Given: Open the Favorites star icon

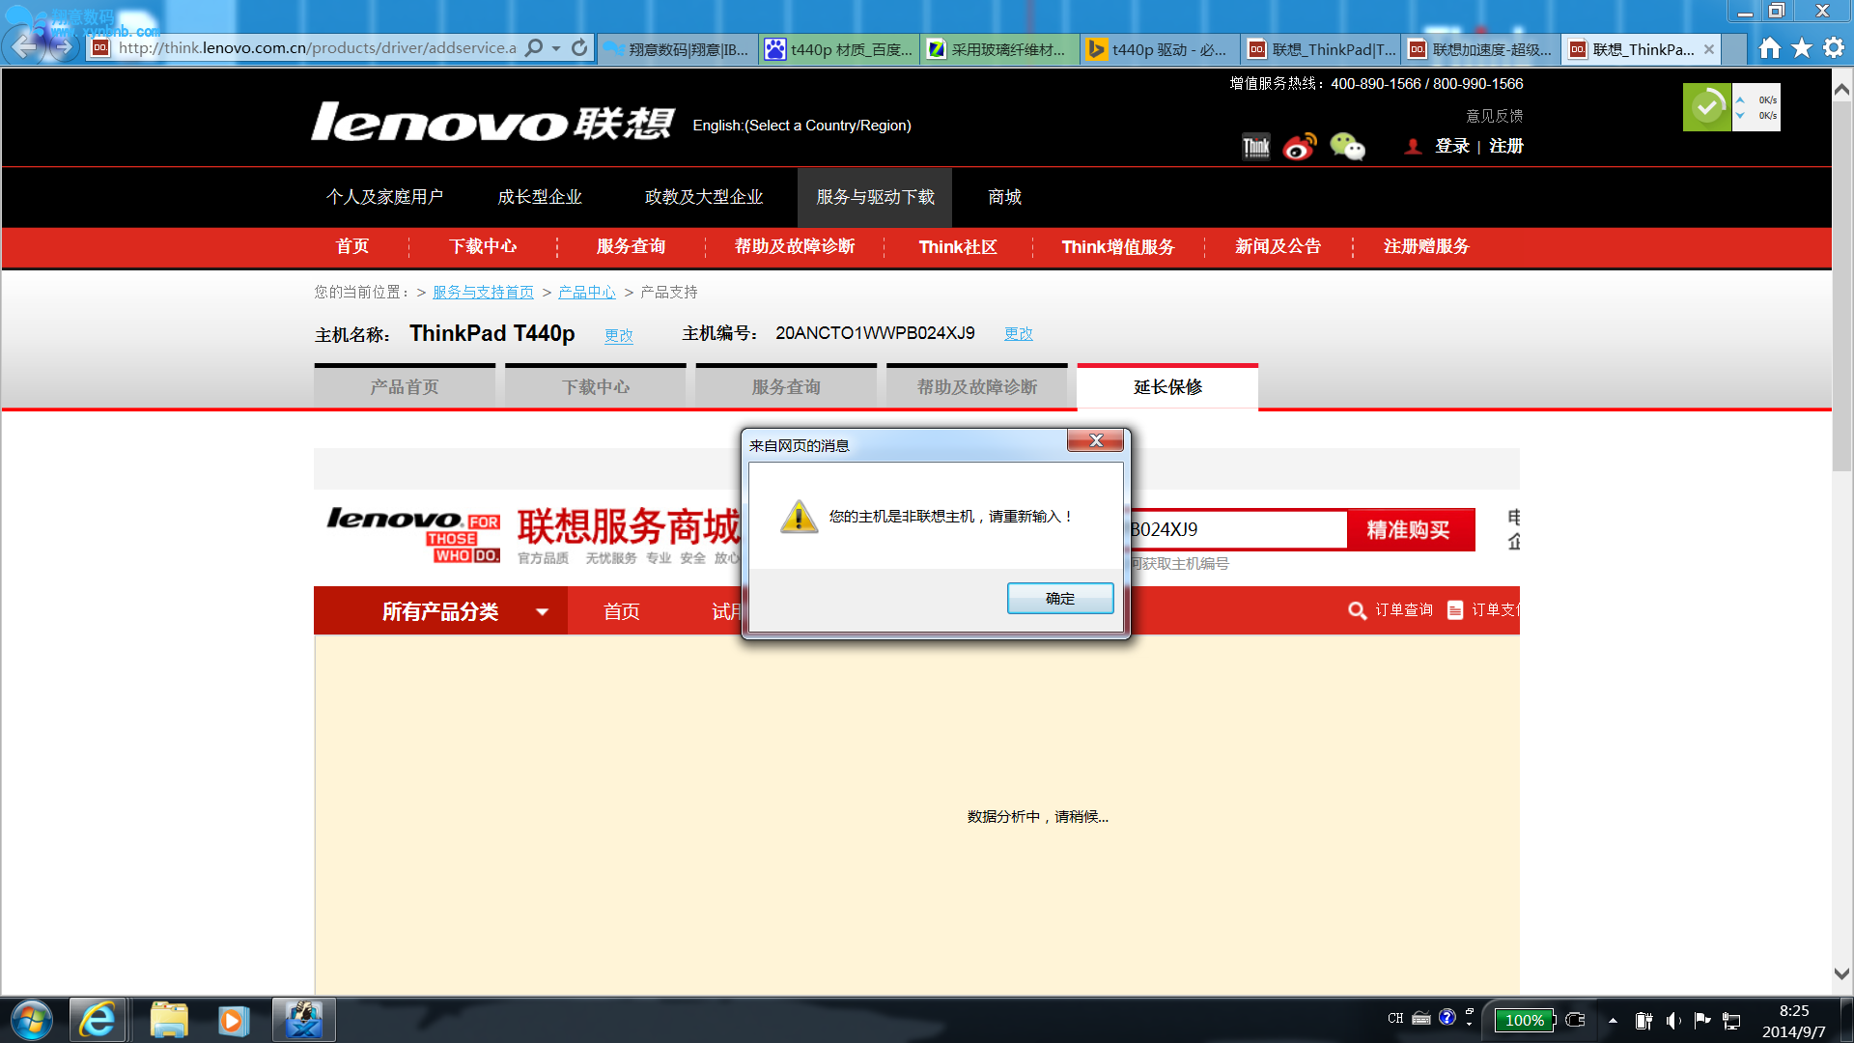Looking at the screenshot, I should pyautogui.click(x=1801, y=48).
